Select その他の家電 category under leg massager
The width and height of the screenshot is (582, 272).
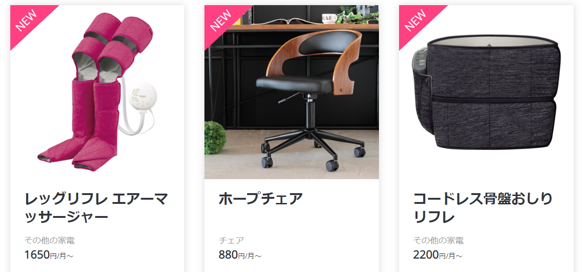click(50, 241)
